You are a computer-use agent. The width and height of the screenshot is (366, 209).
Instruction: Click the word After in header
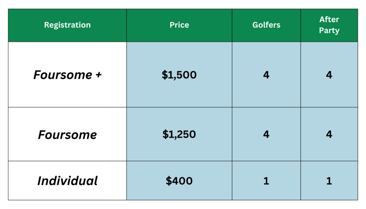tap(329, 19)
